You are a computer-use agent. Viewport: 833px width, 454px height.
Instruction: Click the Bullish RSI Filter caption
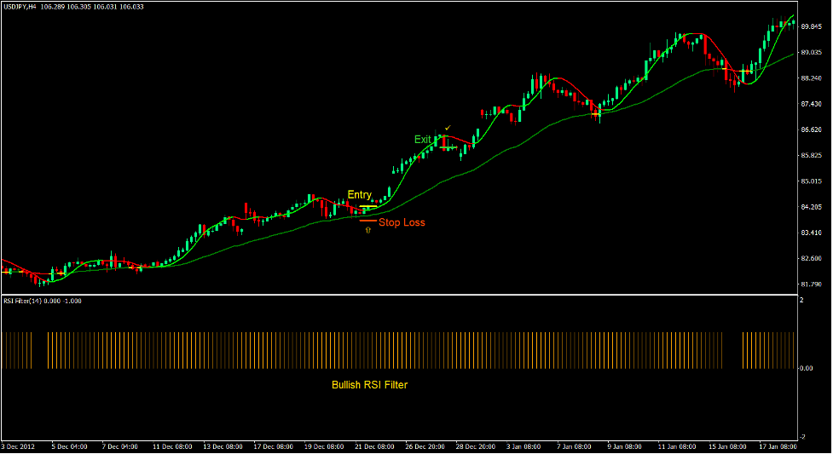point(369,385)
